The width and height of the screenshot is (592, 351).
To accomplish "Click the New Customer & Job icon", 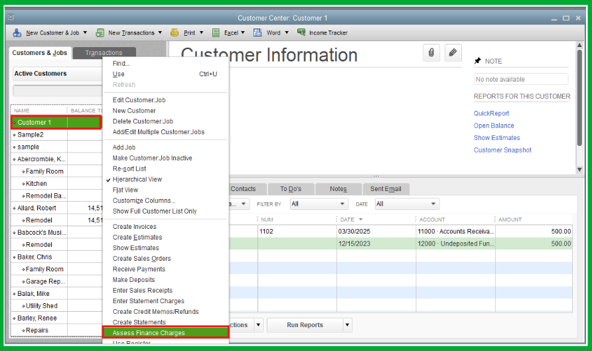I will [x=17, y=33].
